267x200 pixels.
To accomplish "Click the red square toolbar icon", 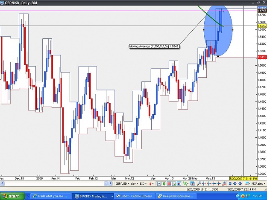I will coord(169,183).
